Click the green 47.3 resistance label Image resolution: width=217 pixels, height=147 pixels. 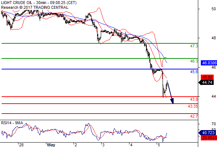pyautogui.click(x=194, y=46)
